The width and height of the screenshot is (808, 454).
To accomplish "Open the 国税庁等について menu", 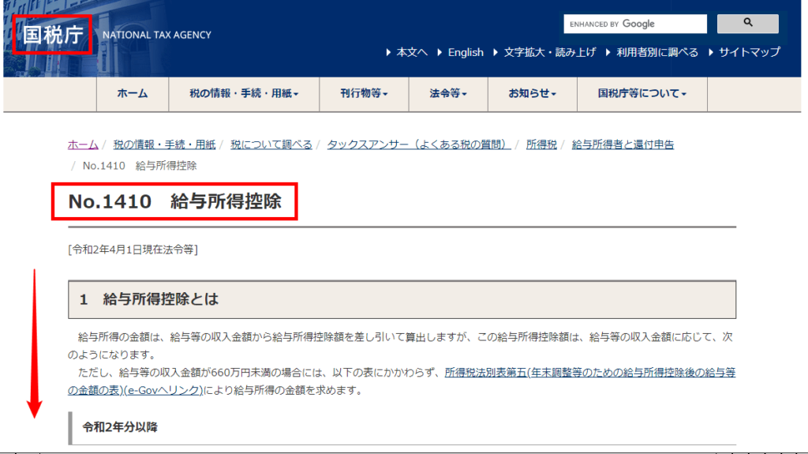I will tap(642, 94).
